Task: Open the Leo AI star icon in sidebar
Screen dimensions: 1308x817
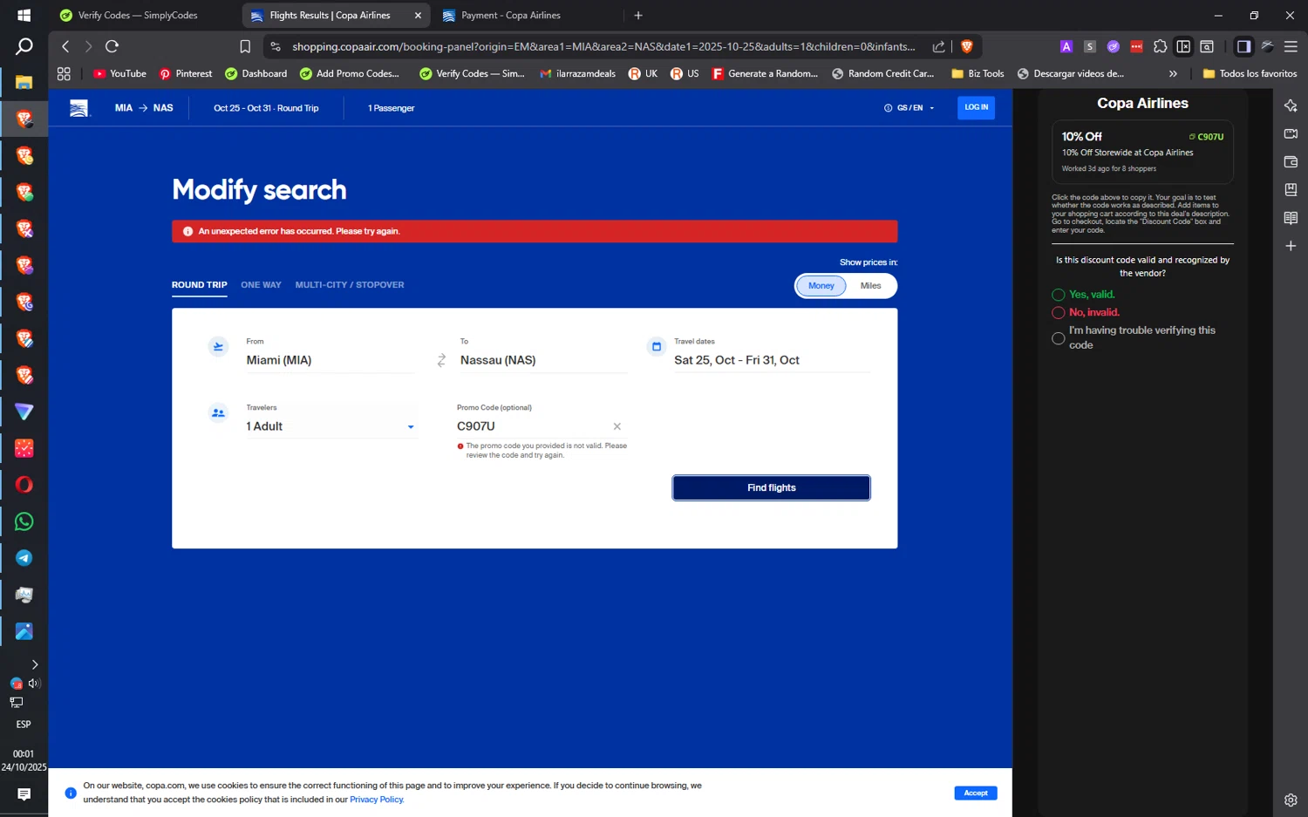Action: tap(1291, 106)
